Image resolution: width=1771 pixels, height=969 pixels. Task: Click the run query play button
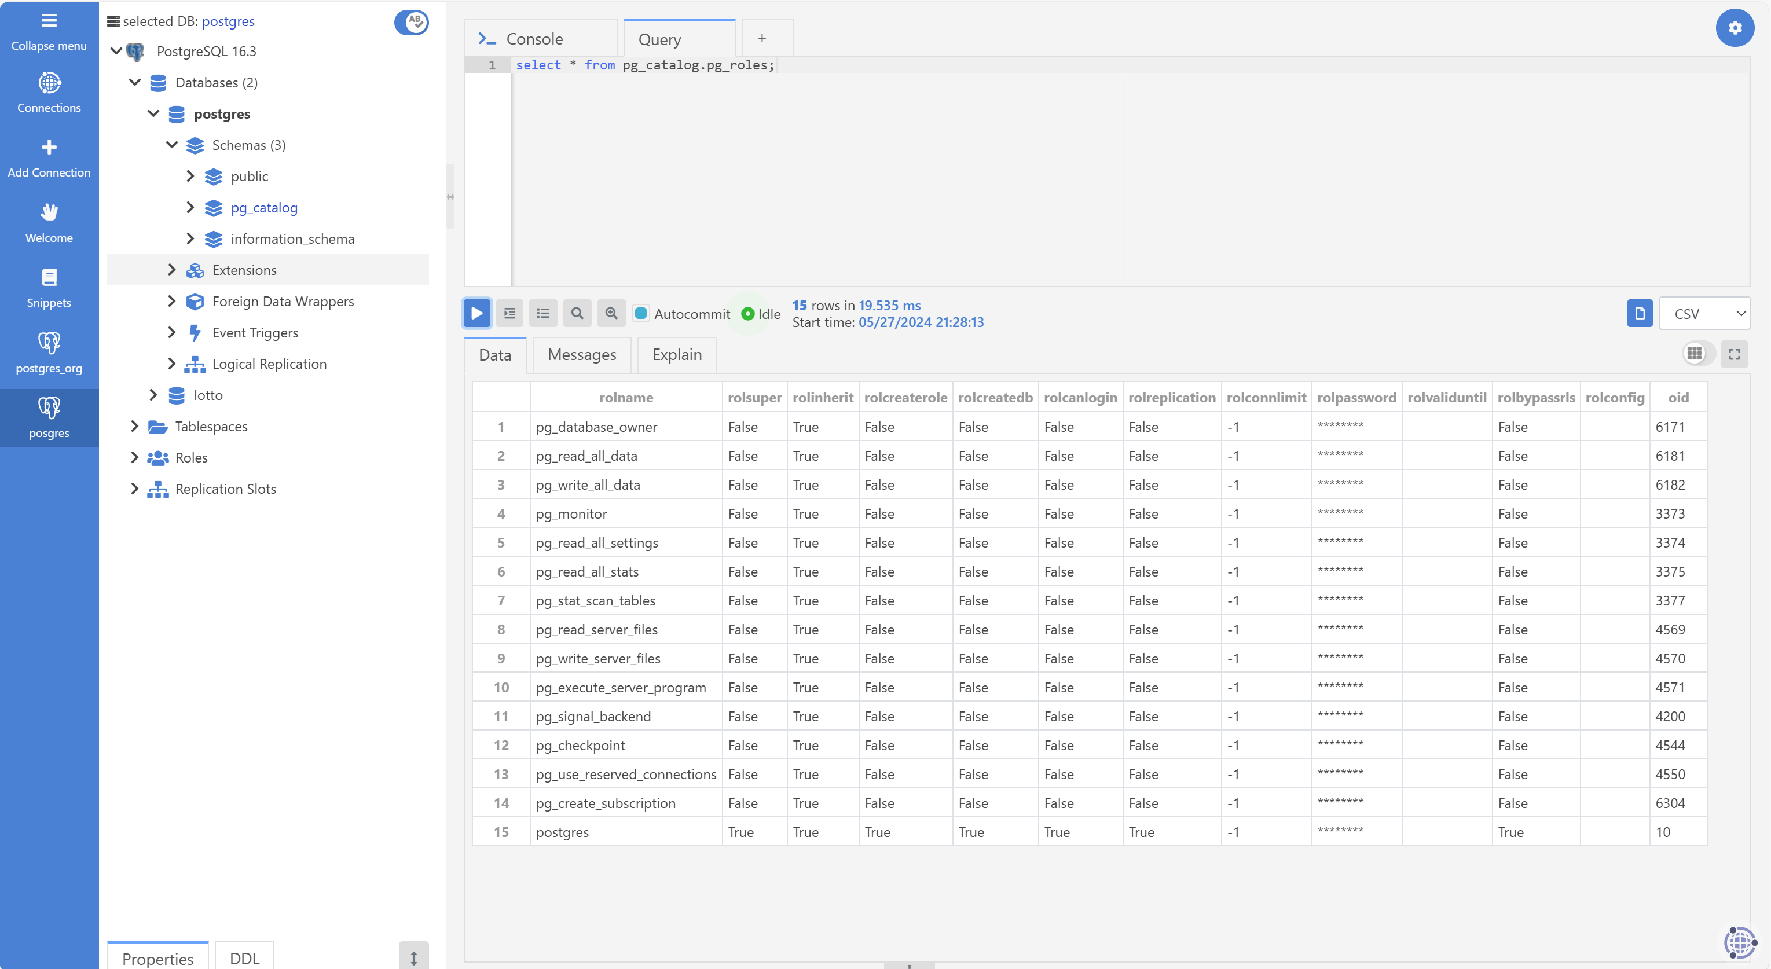pyautogui.click(x=476, y=313)
